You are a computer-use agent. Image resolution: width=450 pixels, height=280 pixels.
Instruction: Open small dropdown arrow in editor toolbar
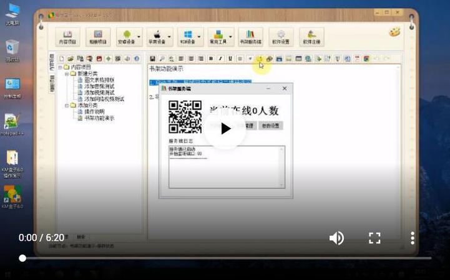tap(250, 58)
